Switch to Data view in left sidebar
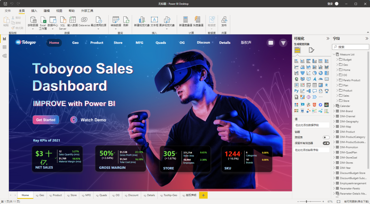The height and width of the screenshot is (204, 370). (x=4, y=47)
